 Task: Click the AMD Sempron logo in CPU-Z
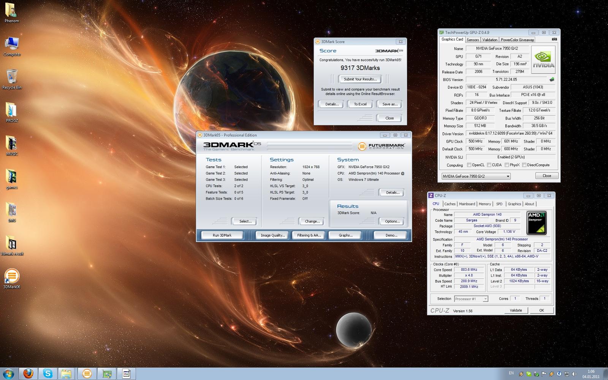[x=537, y=223]
